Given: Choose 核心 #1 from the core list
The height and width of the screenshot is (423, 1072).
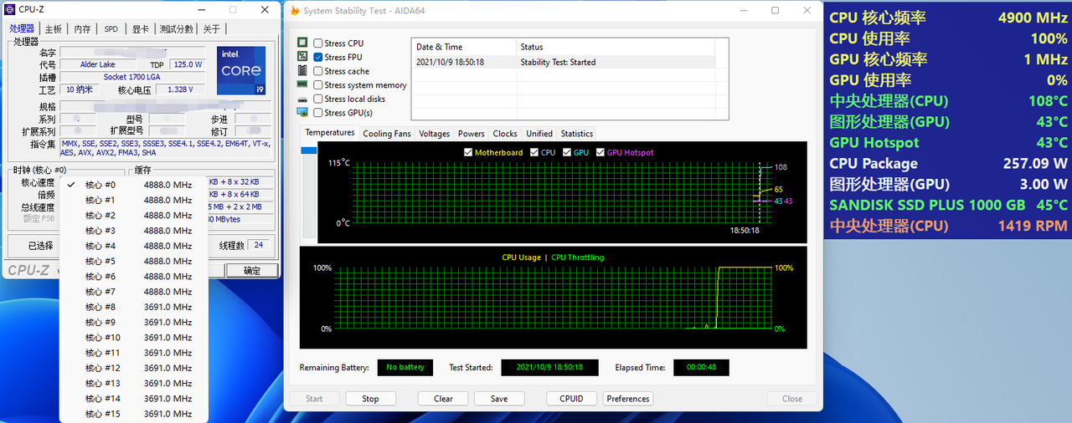Looking at the screenshot, I should [133, 200].
